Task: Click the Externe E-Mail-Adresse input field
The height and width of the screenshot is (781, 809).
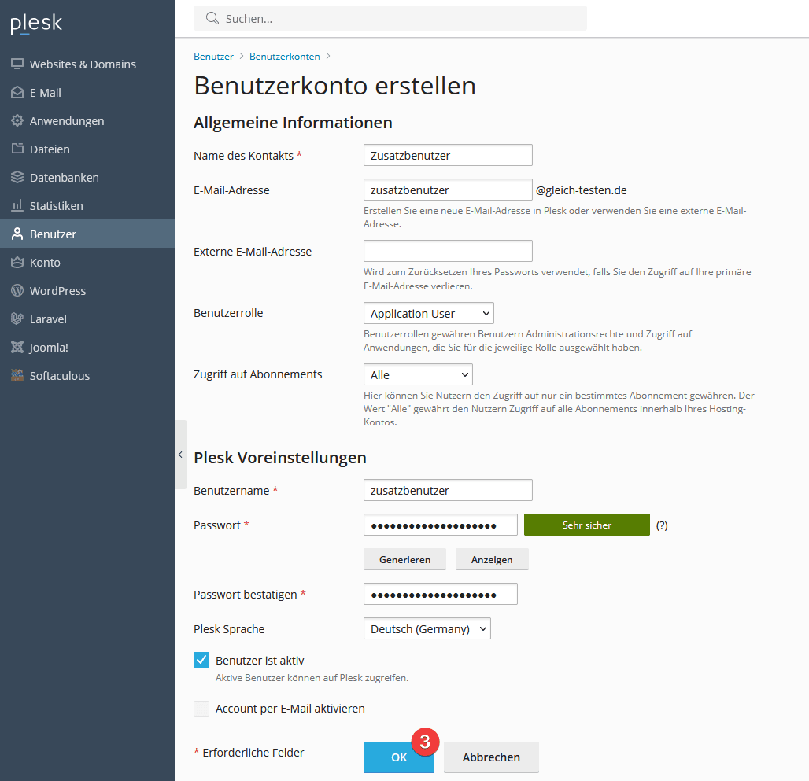Action: (448, 251)
